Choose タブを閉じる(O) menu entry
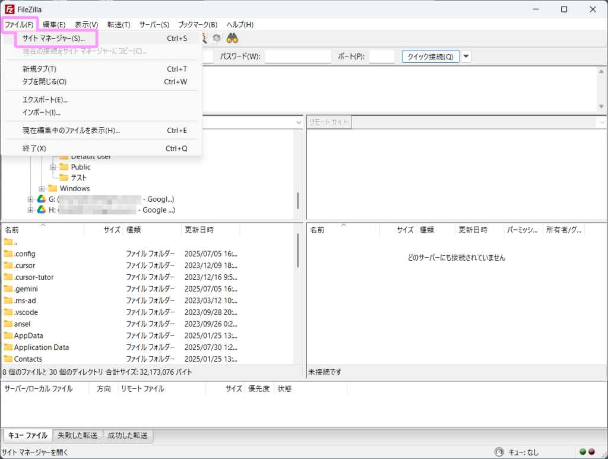The width and height of the screenshot is (608, 459). coord(102,82)
